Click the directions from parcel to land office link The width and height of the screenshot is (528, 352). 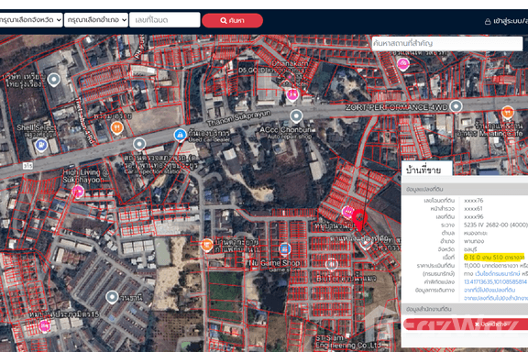pyautogui.click(x=496, y=298)
